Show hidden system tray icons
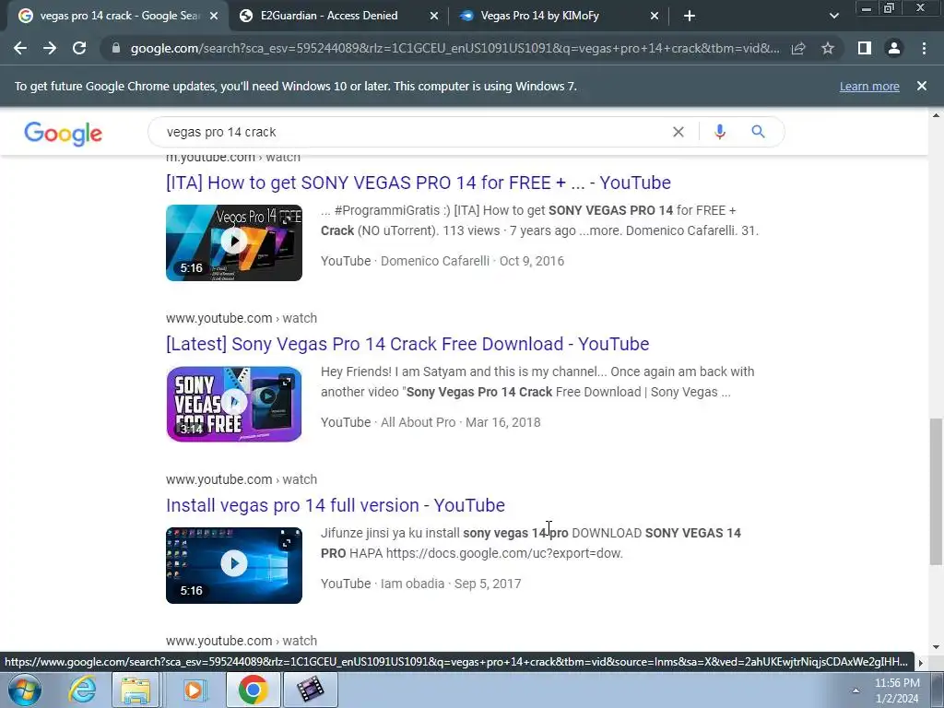Screen dimensions: 944x708 (x=855, y=690)
